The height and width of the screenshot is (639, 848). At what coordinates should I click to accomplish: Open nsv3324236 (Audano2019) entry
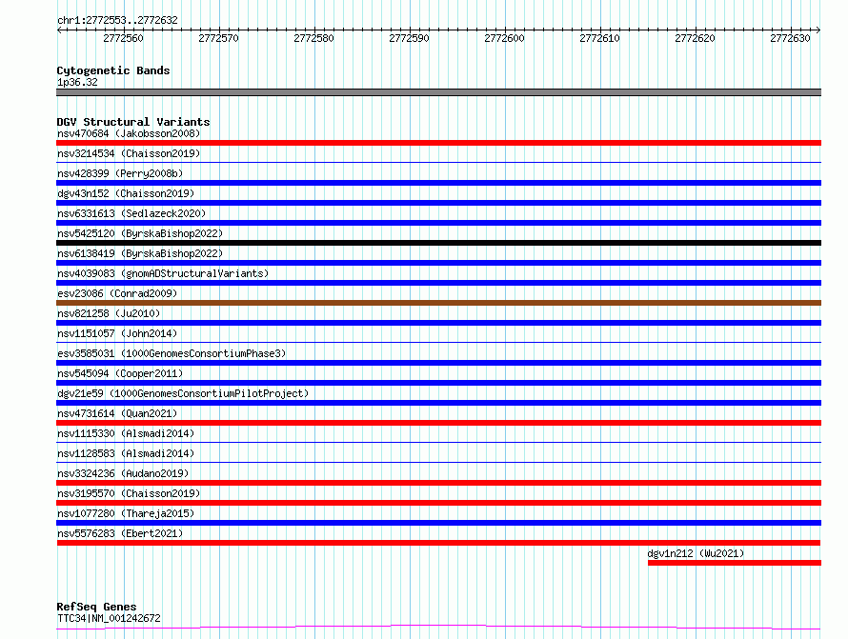[123, 473]
